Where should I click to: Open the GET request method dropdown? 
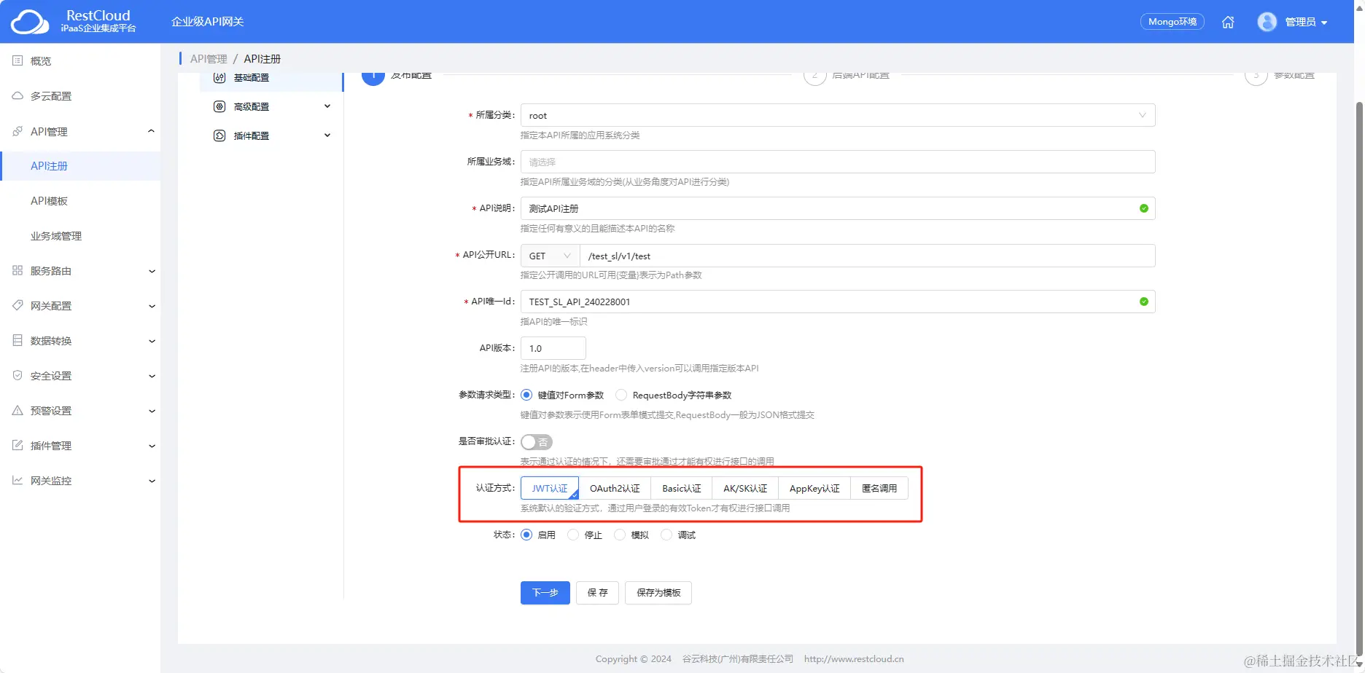click(x=549, y=255)
